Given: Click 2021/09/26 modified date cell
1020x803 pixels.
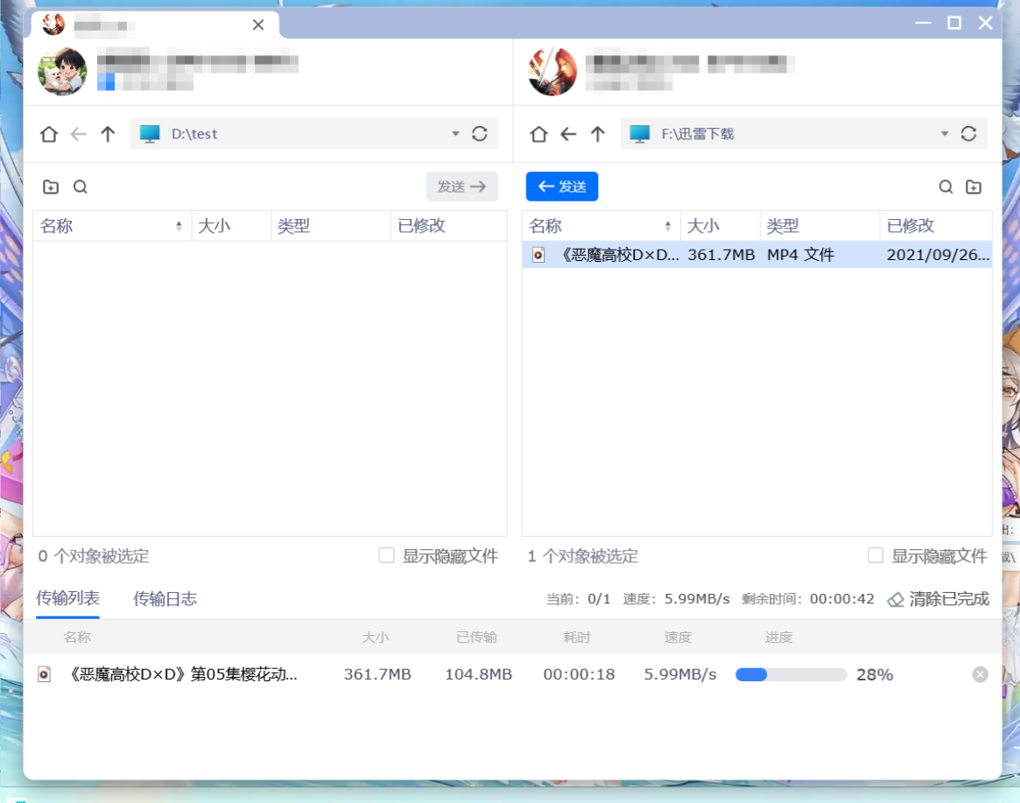Looking at the screenshot, I should click(938, 255).
